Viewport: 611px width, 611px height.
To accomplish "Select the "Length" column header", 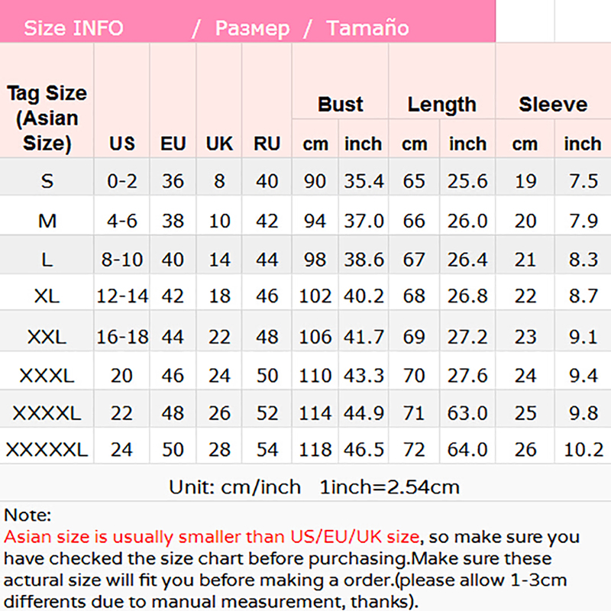I will [441, 105].
